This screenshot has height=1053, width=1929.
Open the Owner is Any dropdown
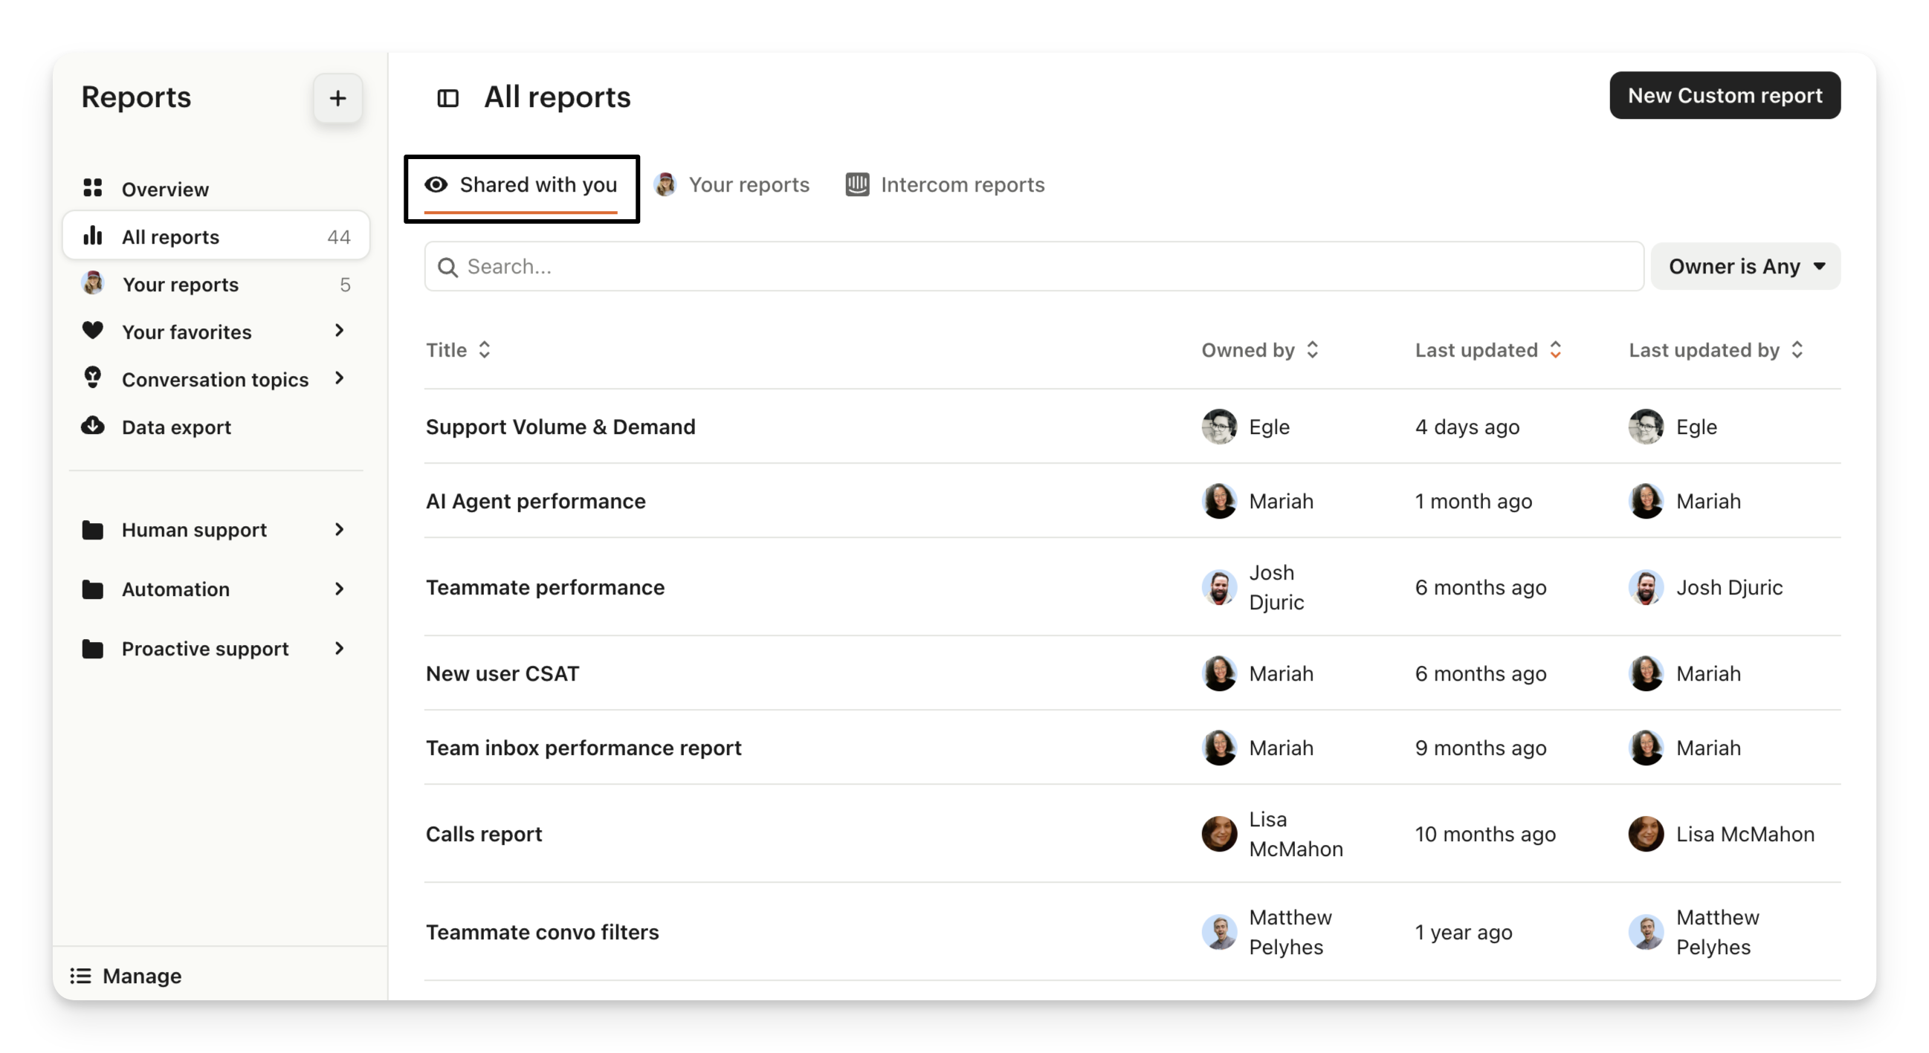(x=1745, y=267)
